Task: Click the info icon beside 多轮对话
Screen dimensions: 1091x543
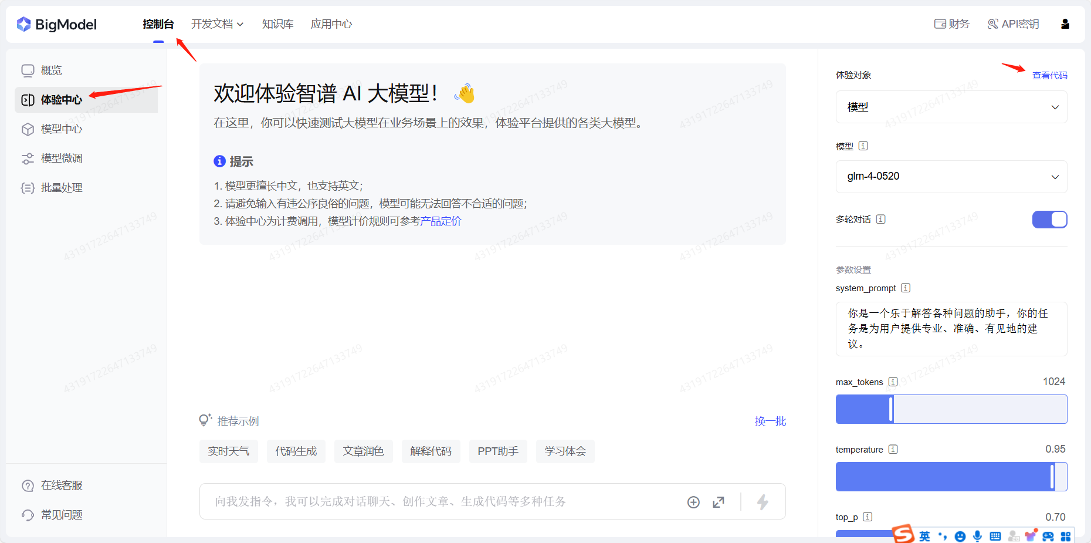Action: point(880,219)
